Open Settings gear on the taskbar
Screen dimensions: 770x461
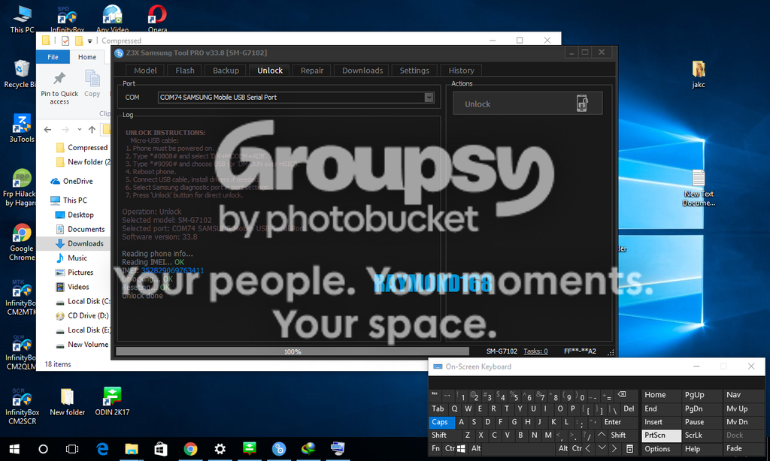pyautogui.click(x=220, y=449)
